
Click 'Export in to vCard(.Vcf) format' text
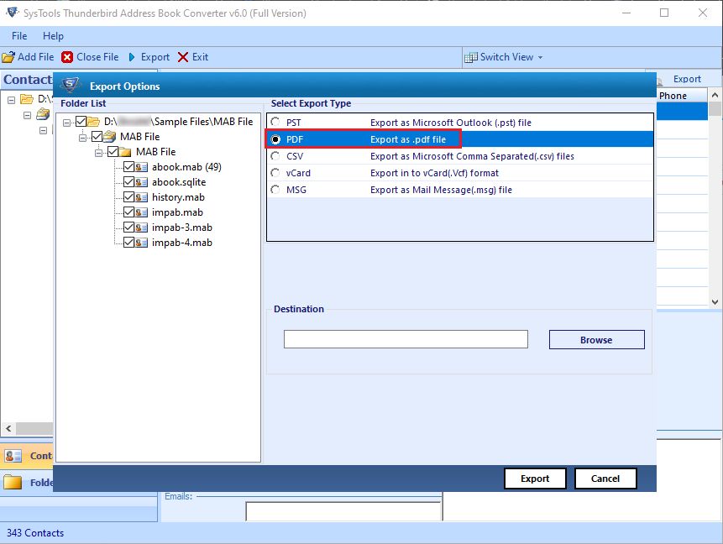coord(434,173)
